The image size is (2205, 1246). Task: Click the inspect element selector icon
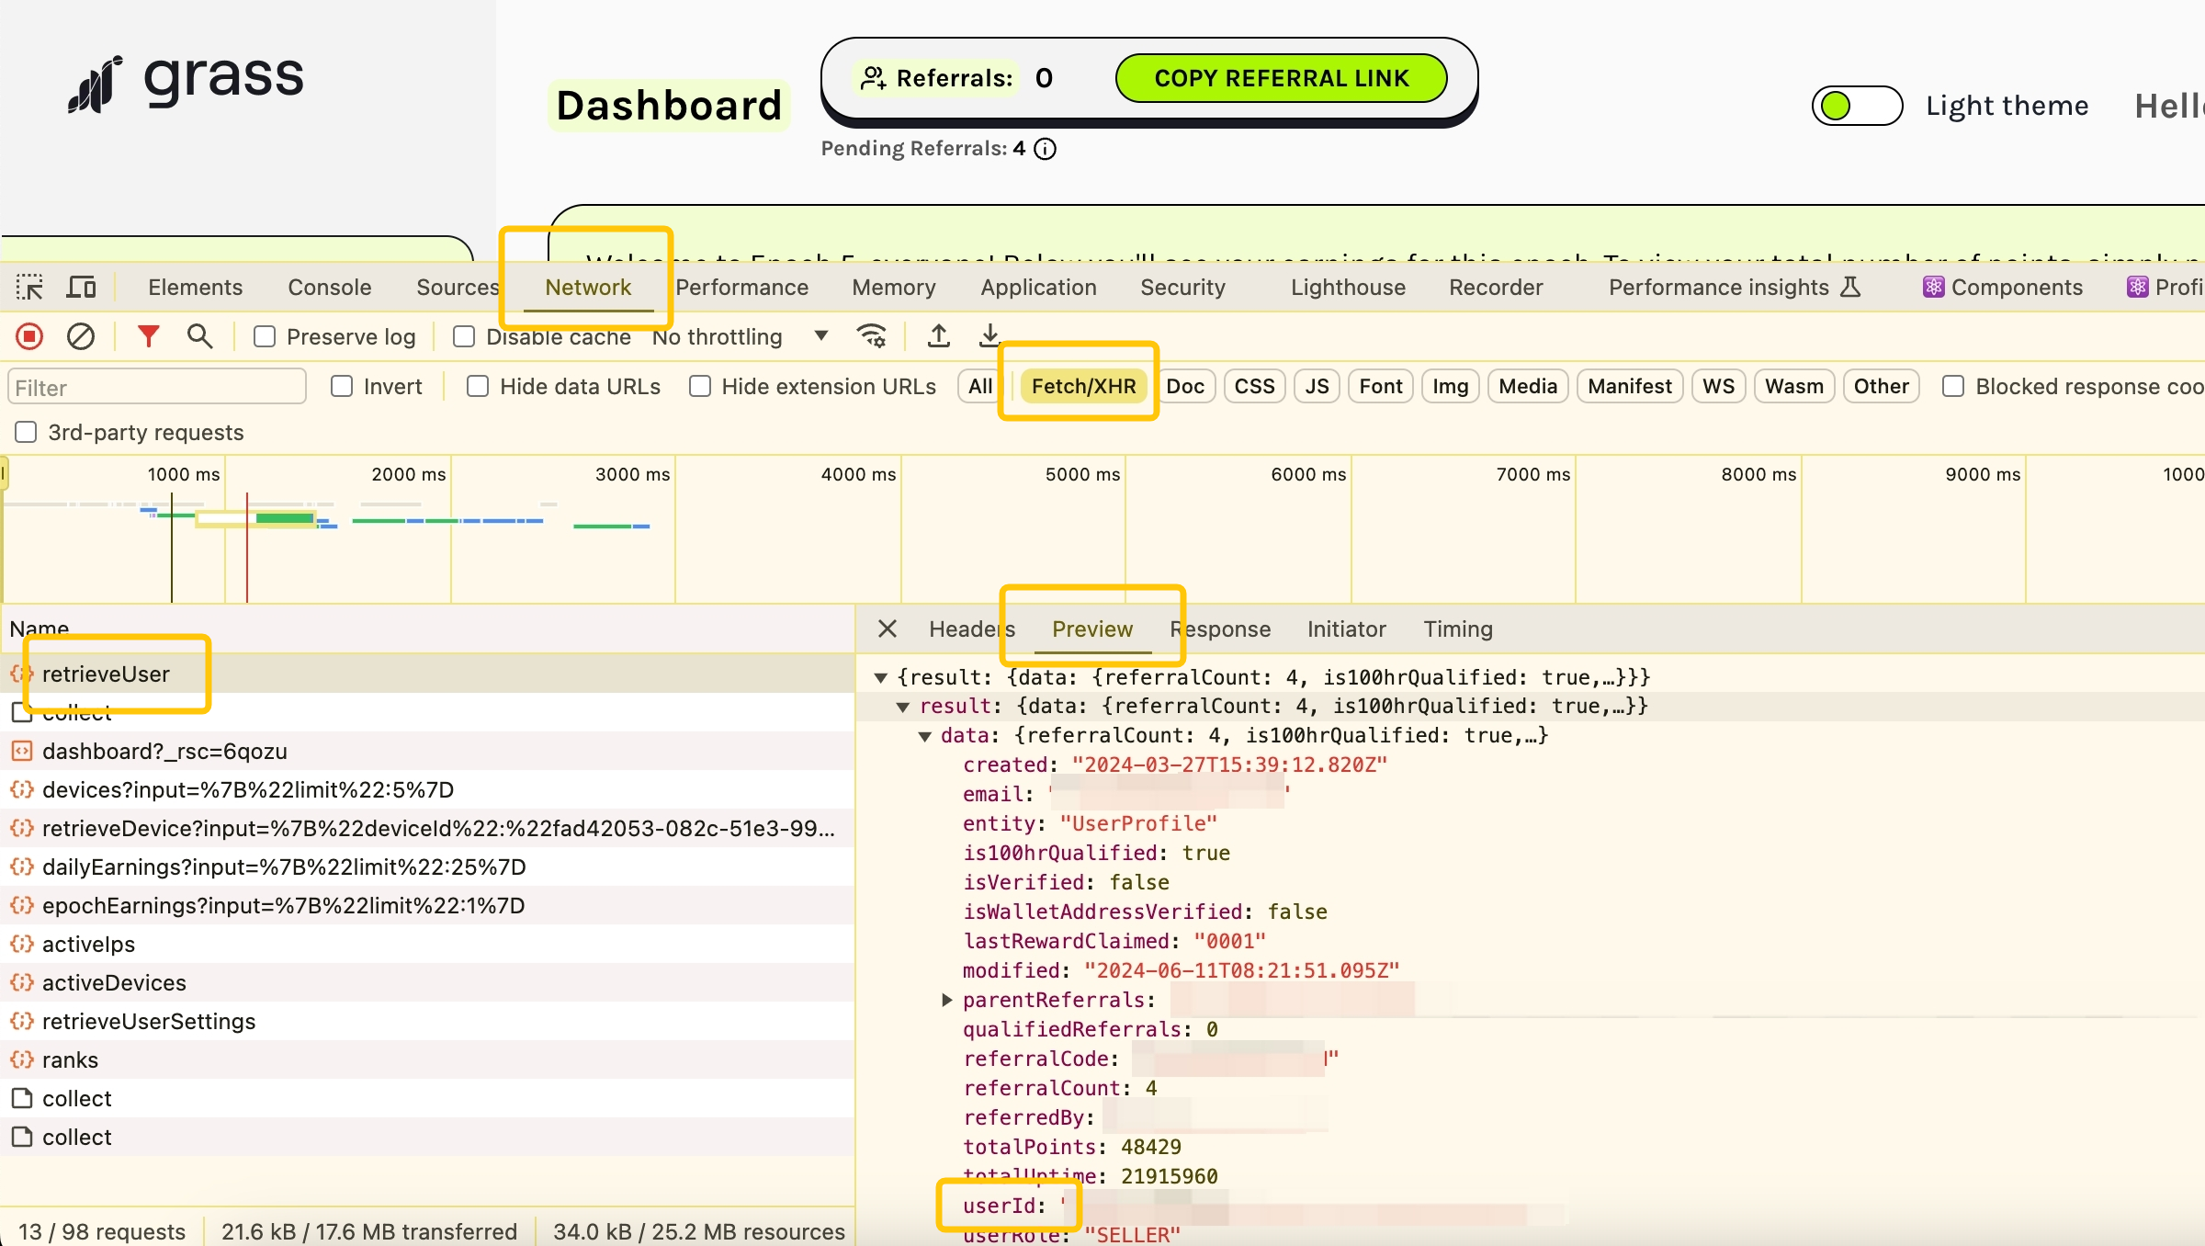click(29, 288)
